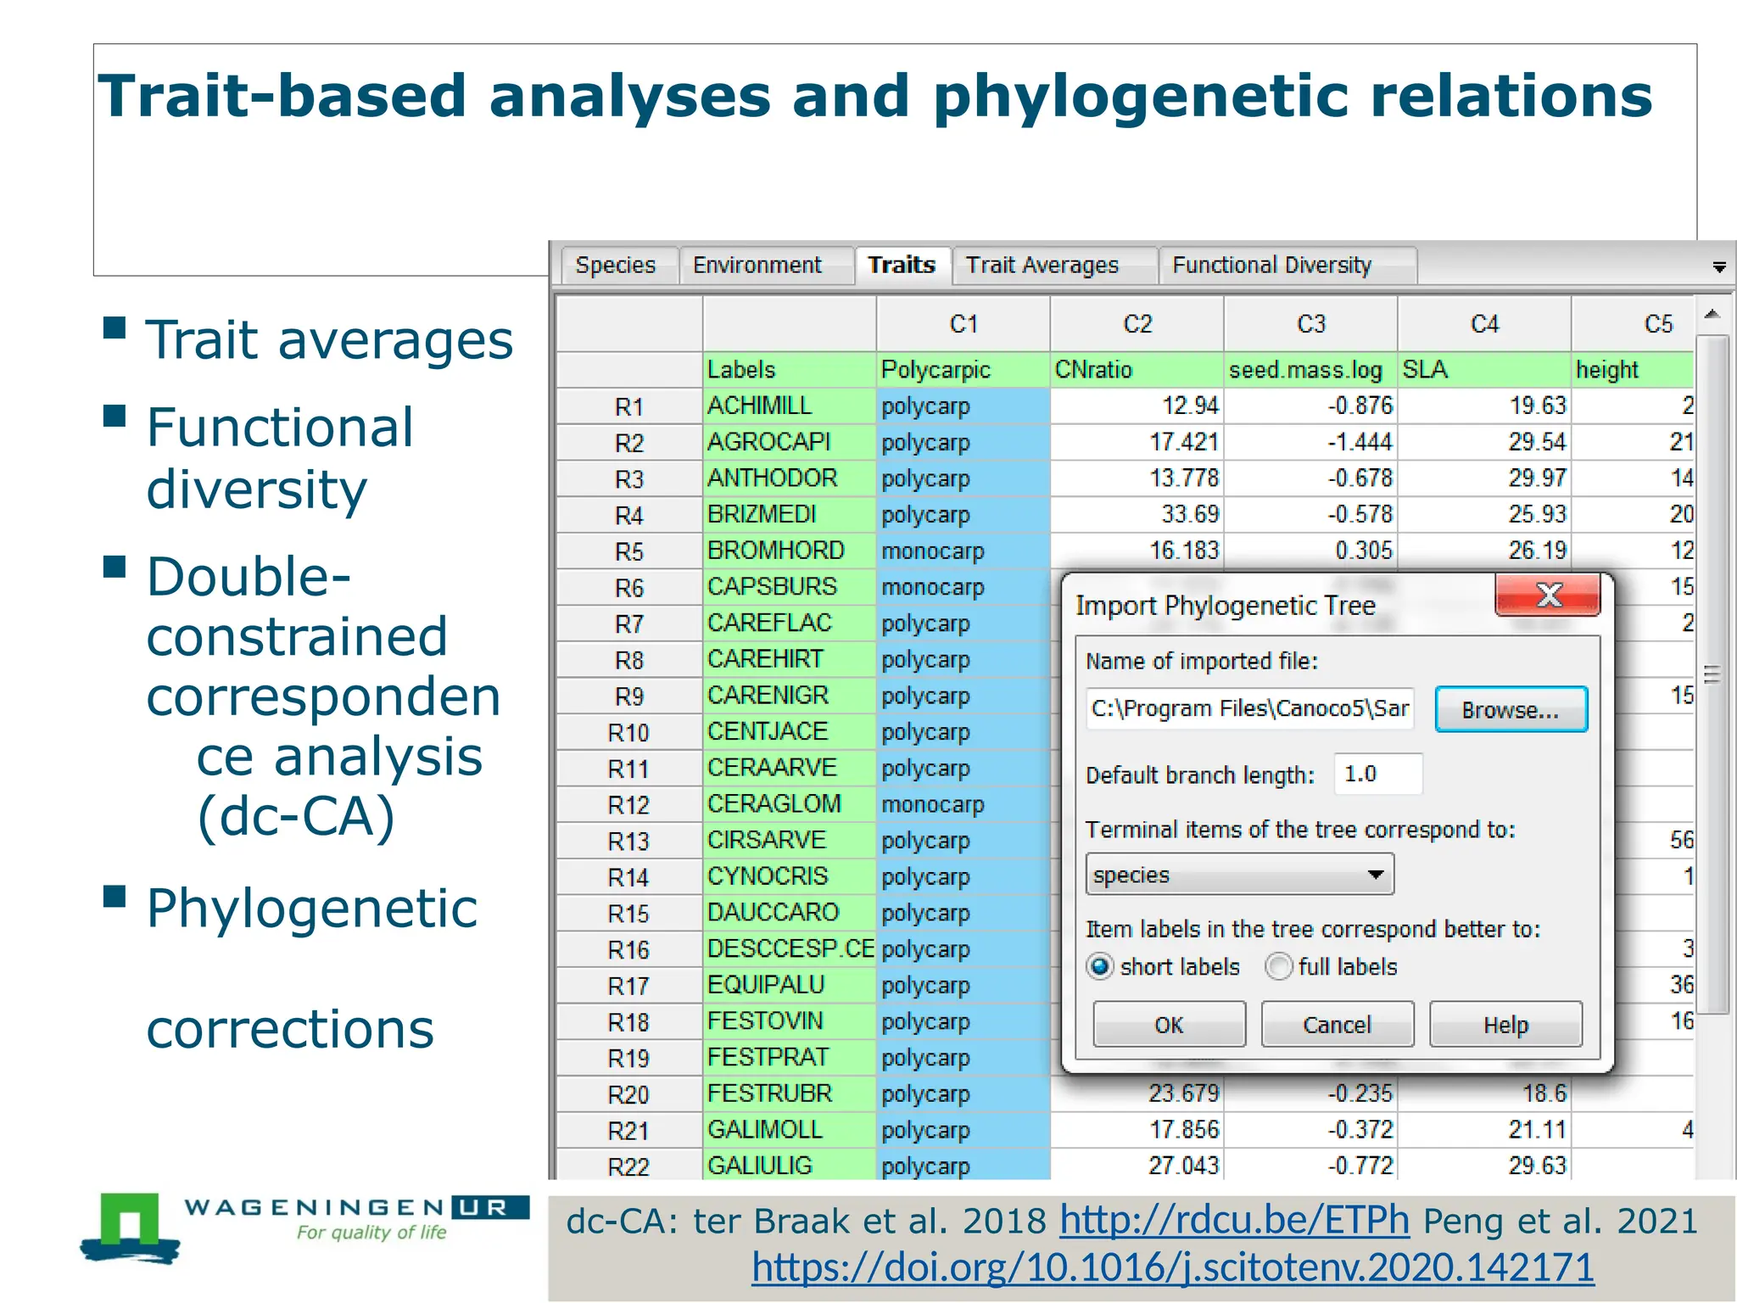This screenshot has height=1303, width=1737.
Task: Click the Browse... button
Action: click(x=1510, y=710)
